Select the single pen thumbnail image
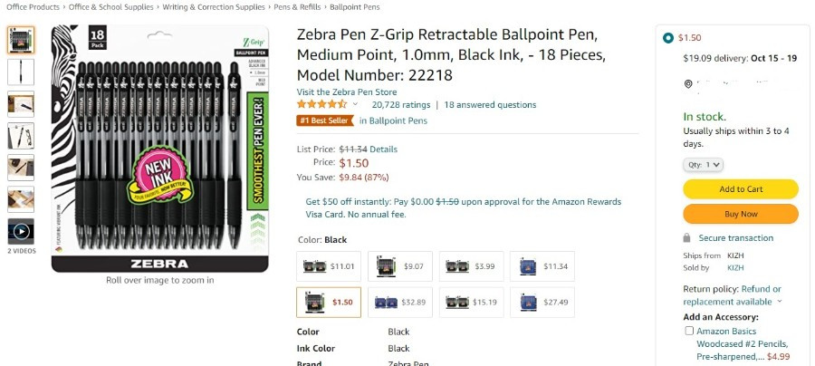 click(x=21, y=72)
